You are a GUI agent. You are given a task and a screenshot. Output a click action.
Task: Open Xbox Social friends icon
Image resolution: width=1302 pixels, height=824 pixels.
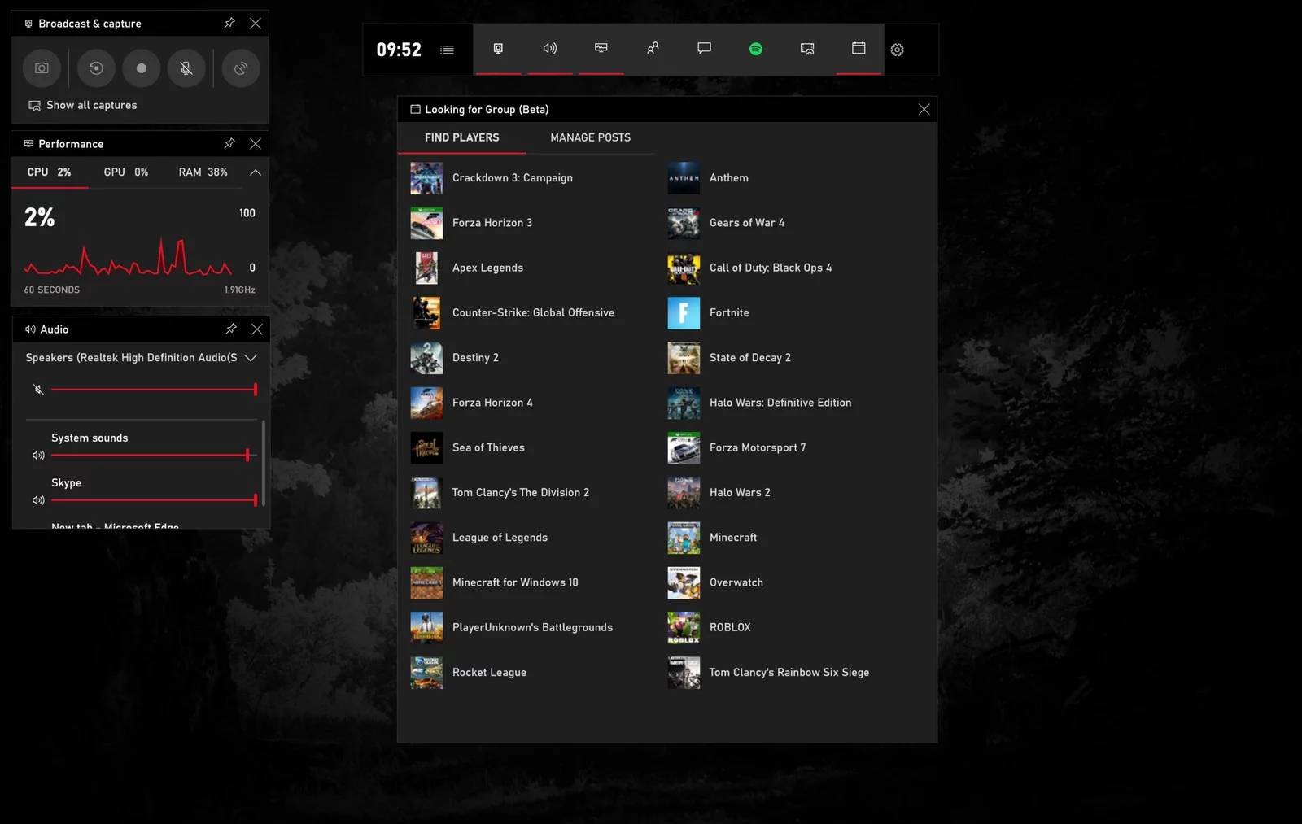[x=653, y=49]
